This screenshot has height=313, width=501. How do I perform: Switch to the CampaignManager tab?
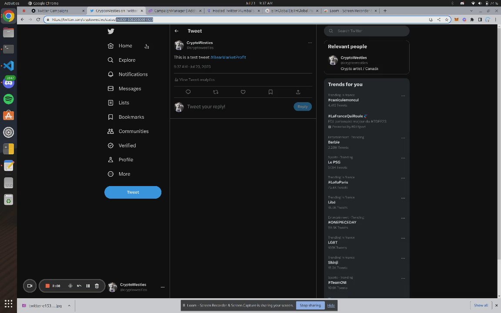coord(175,11)
